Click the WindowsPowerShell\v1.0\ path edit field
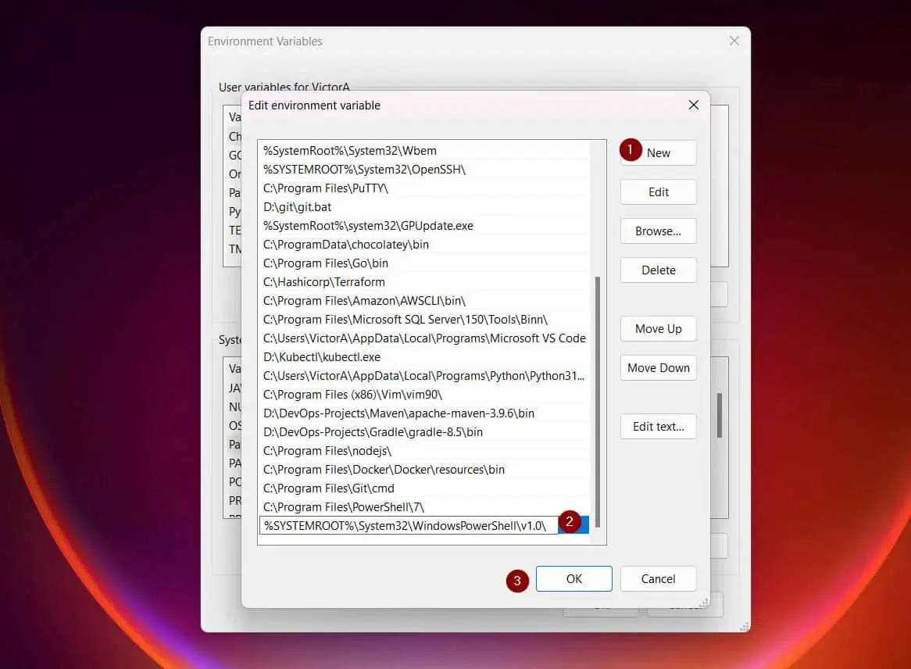Image resolution: width=911 pixels, height=669 pixels. [x=409, y=525]
